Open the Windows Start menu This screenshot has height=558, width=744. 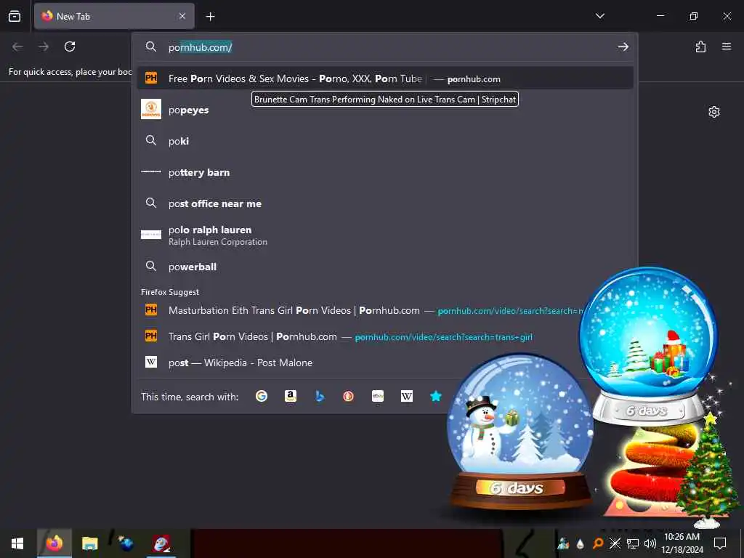tap(17, 543)
